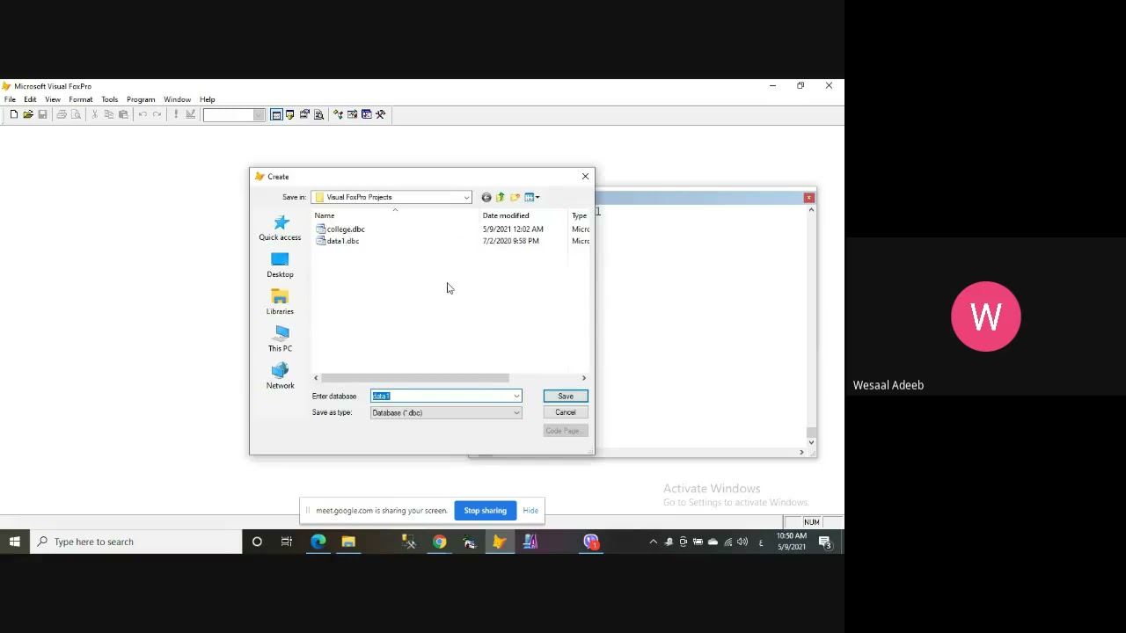The height and width of the screenshot is (633, 1126).
Task: Open the Data Session window icon
Action: pyautogui.click(x=289, y=114)
